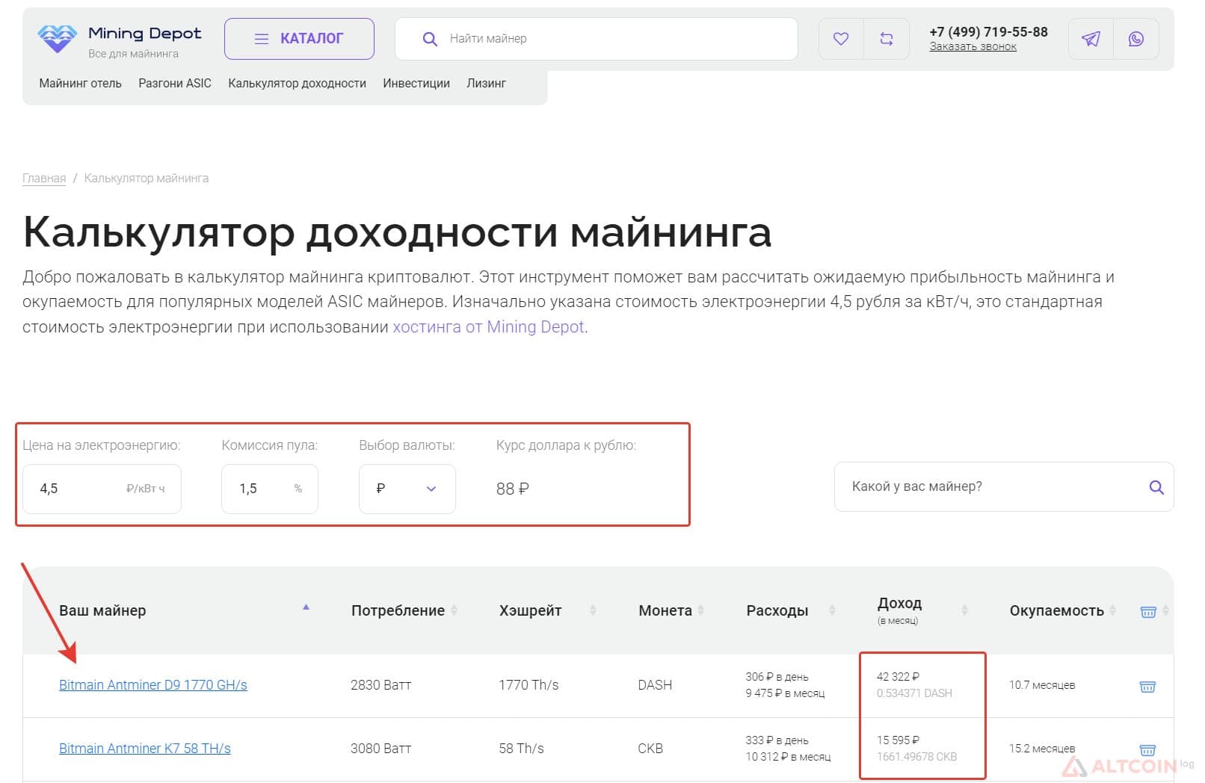Open the 'КАТАЛОГ' menu button
Screen dimensions: 1205x783
[299, 39]
